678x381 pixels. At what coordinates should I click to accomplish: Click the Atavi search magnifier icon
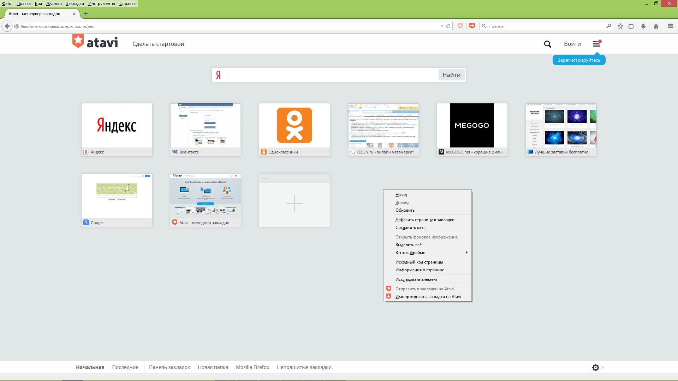coord(547,44)
